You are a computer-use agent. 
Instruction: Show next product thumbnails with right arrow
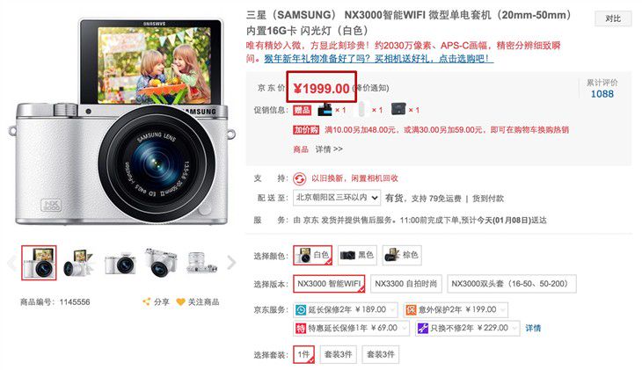click(x=231, y=263)
